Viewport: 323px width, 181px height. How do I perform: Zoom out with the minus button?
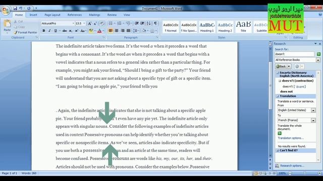click(x=290, y=173)
